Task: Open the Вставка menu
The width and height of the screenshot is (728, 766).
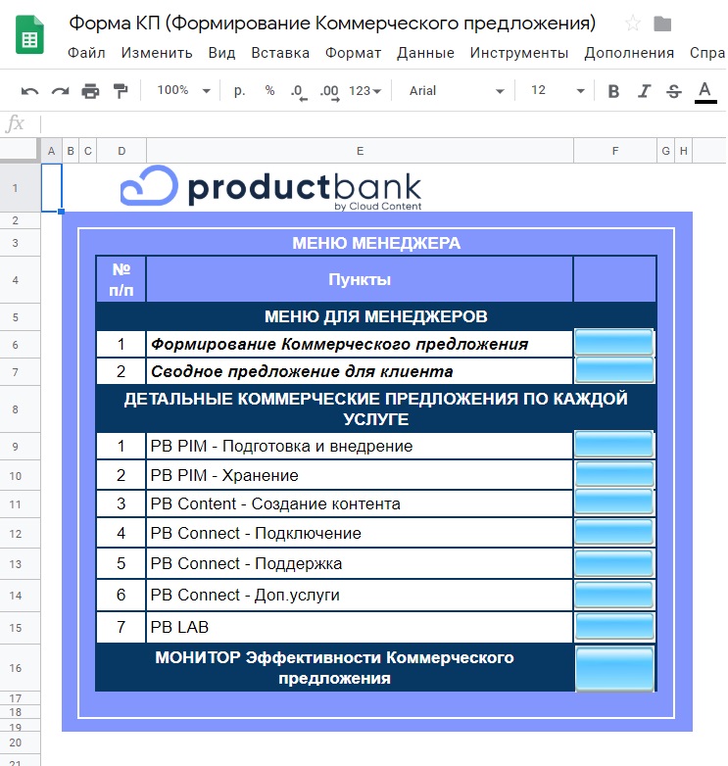Action: [x=280, y=53]
